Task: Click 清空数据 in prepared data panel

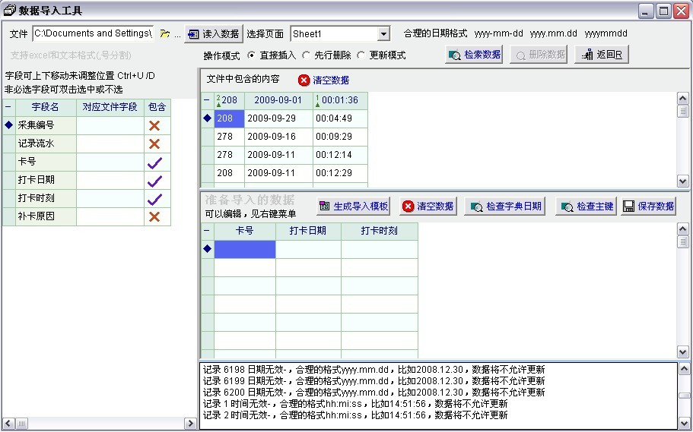Action: click(x=428, y=207)
